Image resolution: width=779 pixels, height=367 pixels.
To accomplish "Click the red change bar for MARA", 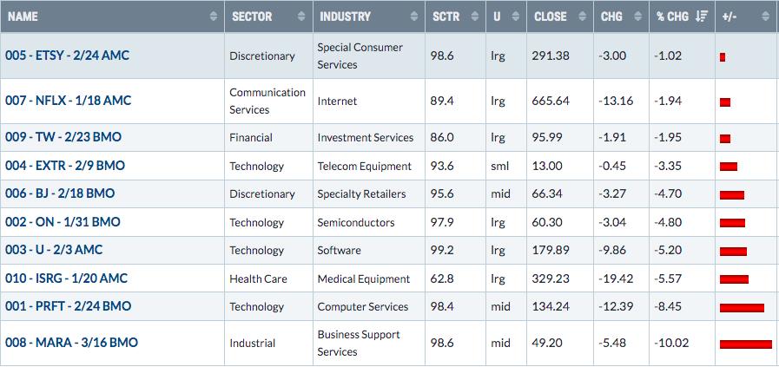I will click(x=746, y=344).
